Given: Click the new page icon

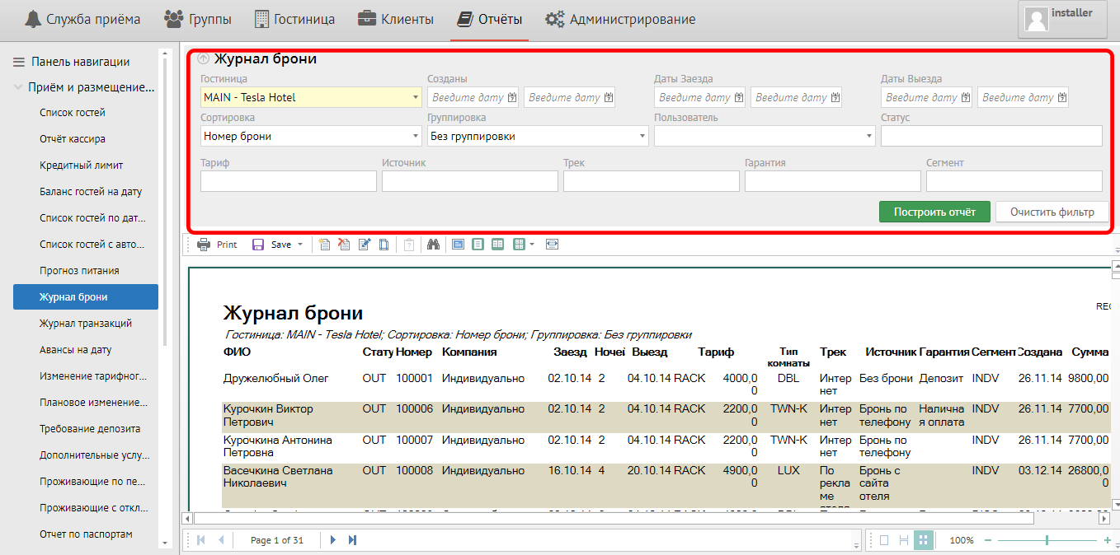Looking at the screenshot, I should (x=325, y=245).
